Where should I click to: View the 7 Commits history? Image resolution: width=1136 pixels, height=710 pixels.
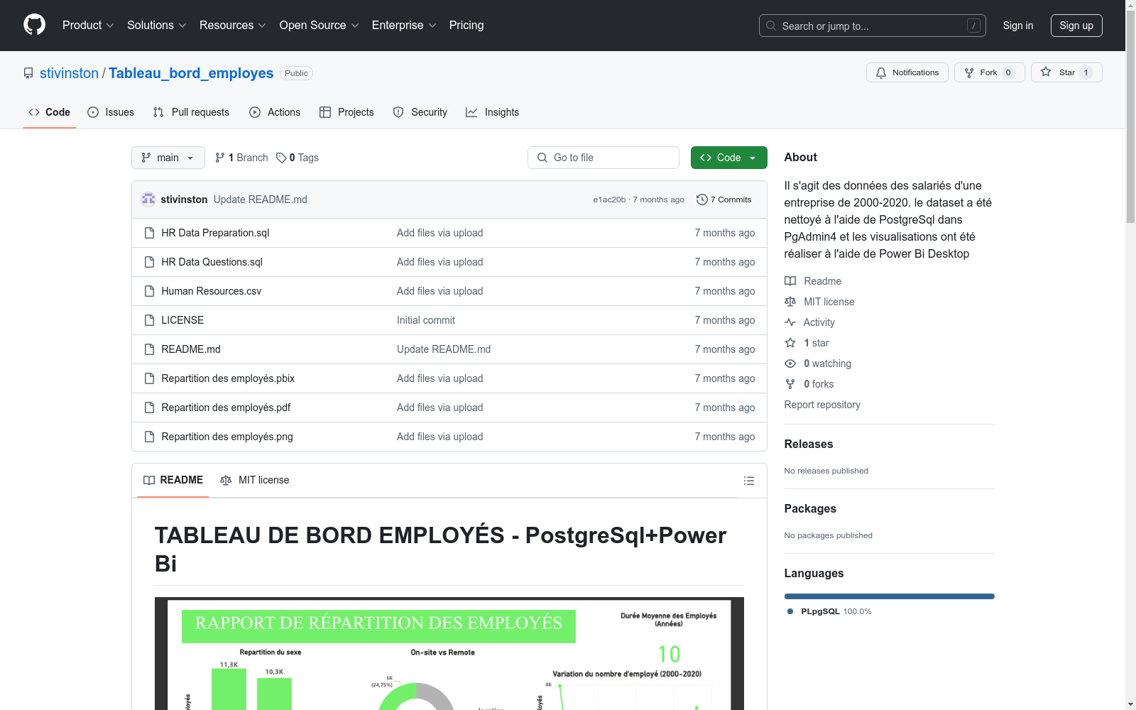pos(724,200)
